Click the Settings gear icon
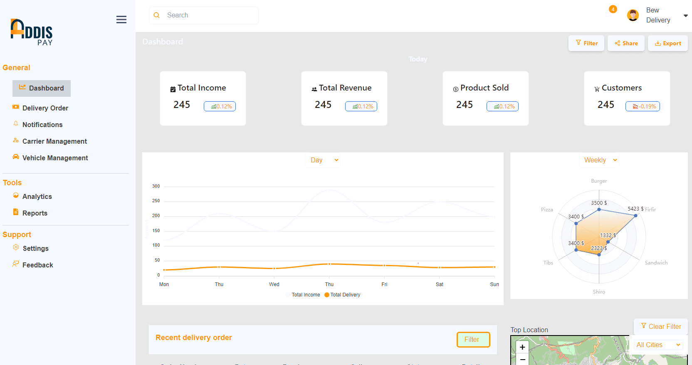Image resolution: width=692 pixels, height=365 pixels. click(x=16, y=247)
